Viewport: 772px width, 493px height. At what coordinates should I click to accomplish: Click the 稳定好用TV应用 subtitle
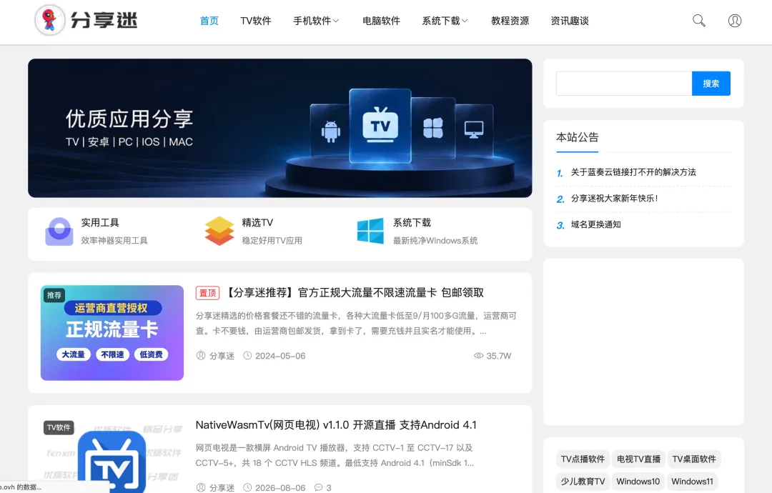tap(272, 241)
